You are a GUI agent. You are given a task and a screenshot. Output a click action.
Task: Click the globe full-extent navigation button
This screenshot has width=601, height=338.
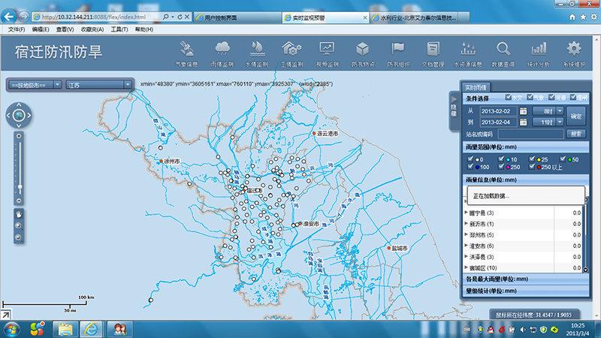20,115
